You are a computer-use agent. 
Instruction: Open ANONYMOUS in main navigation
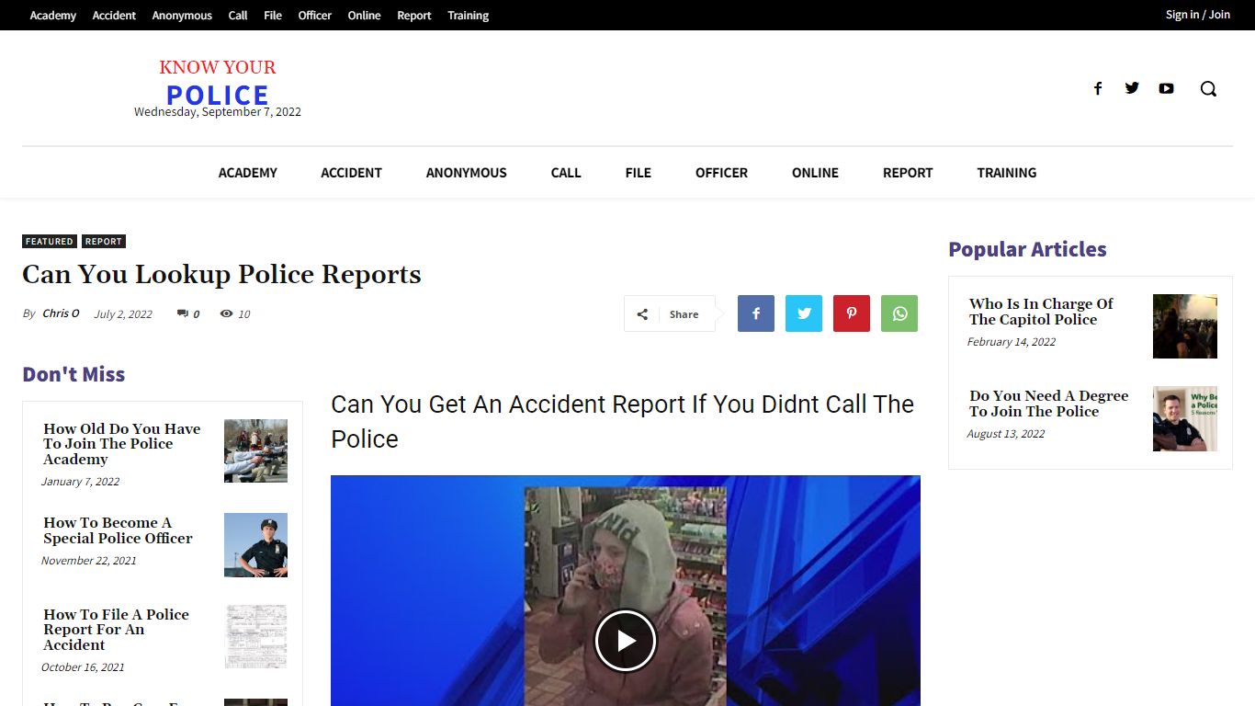coord(466,173)
